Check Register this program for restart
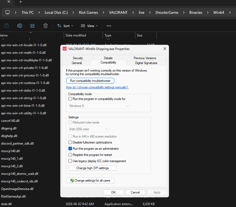 [x=70, y=155]
